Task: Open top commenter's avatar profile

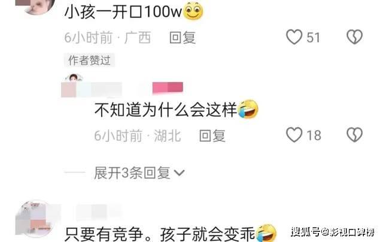Action: [35, 6]
